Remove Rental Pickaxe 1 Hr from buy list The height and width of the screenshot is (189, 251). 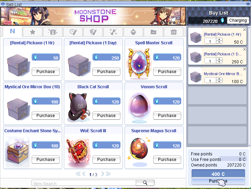pos(244,30)
